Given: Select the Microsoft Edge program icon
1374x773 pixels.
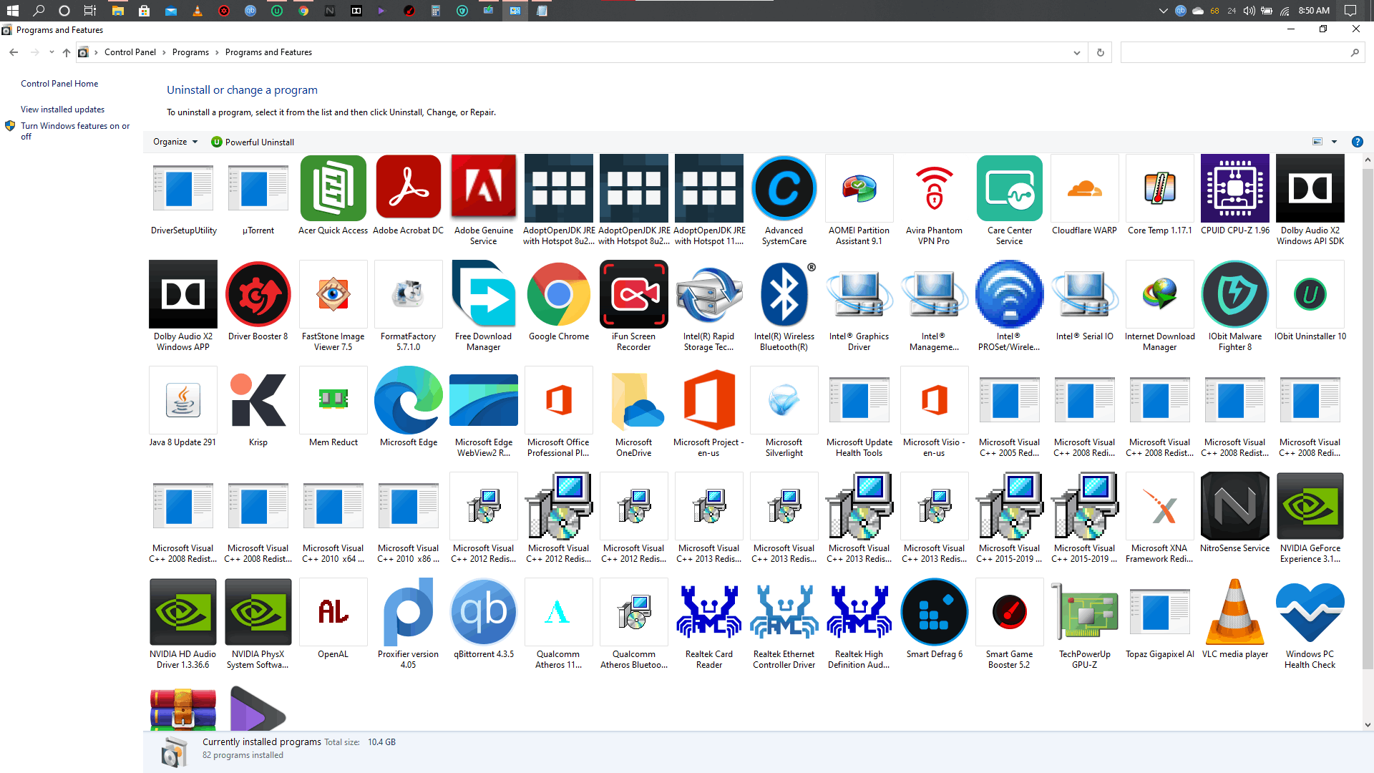Looking at the screenshot, I should pyautogui.click(x=408, y=400).
